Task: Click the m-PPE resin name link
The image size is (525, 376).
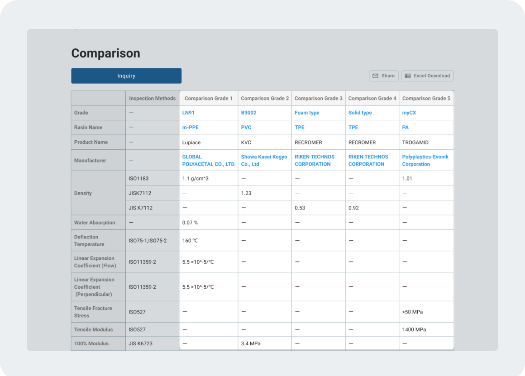Action: point(190,128)
